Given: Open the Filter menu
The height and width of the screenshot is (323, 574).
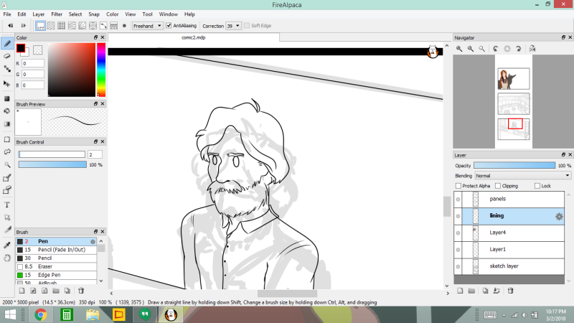Looking at the screenshot, I should (57, 14).
